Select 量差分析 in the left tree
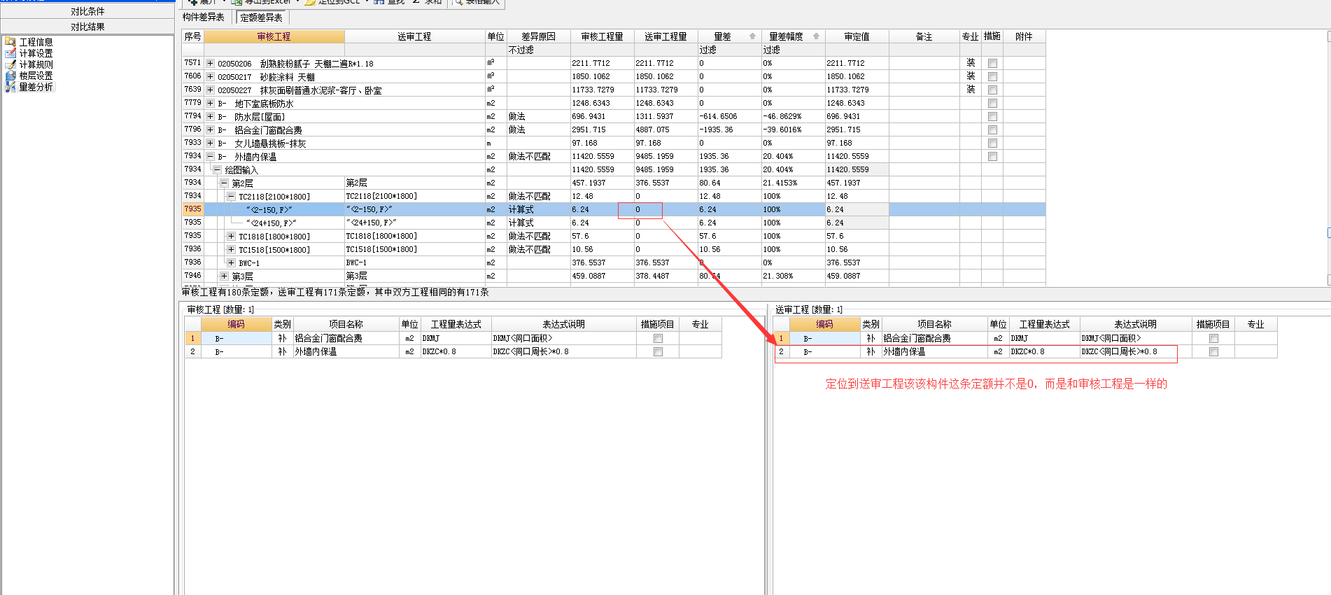The height and width of the screenshot is (595, 1331). [36, 87]
